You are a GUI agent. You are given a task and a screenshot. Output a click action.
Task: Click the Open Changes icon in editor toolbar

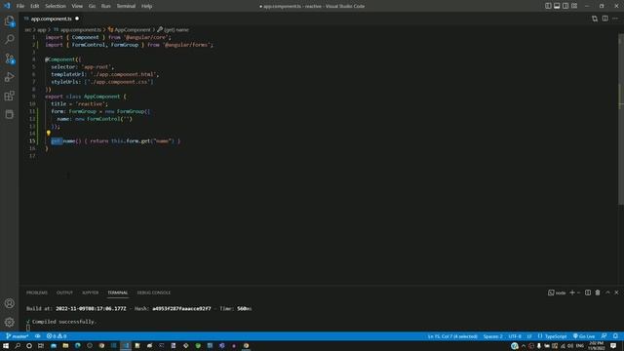pyautogui.click(x=595, y=19)
